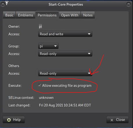This screenshot has height=128, width=133.
Task: Click the Close button
Action: point(117,120)
